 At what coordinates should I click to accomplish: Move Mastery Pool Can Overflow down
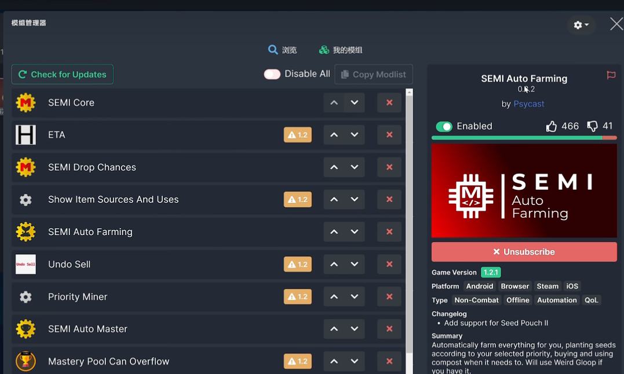coord(355,361)
